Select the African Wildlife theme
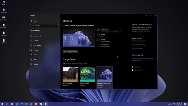This screenshot has height=106, width=188. pyautogui.click(x=70, y=77)
